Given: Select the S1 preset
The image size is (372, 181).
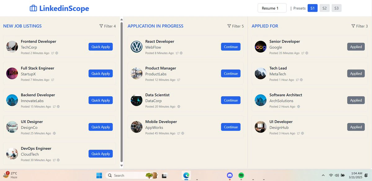Looking at the screenshot, I should tap(312, 8).
